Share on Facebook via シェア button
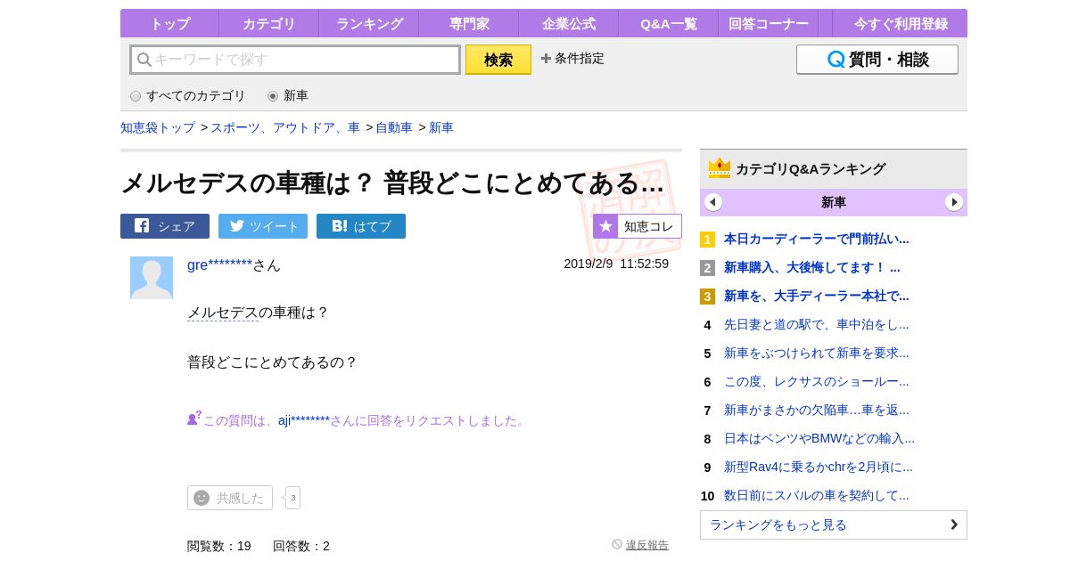The image size is (1070, 561). 165,226
